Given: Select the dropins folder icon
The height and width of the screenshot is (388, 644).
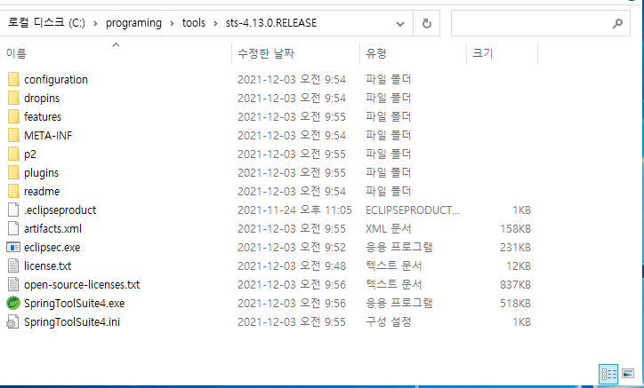Looking at the screenshot, I should (x=13, y=98).
